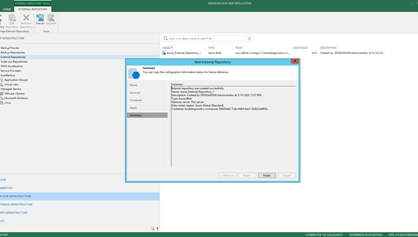
Task: Click the Created by description cell in the table
Action: click(352, 53)
